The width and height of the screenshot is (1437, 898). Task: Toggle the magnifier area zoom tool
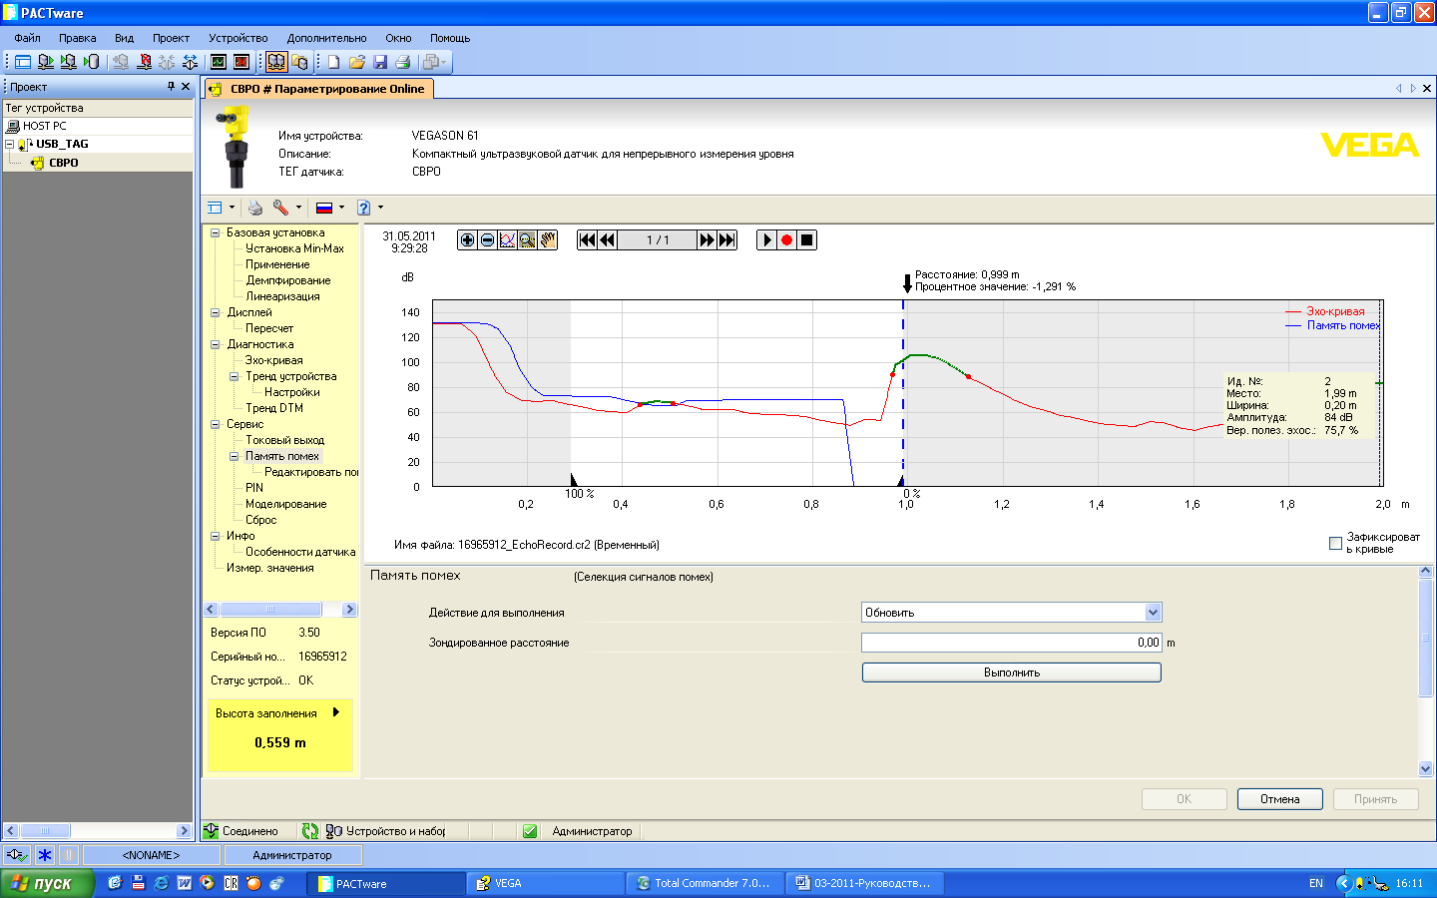click(527, 239)
